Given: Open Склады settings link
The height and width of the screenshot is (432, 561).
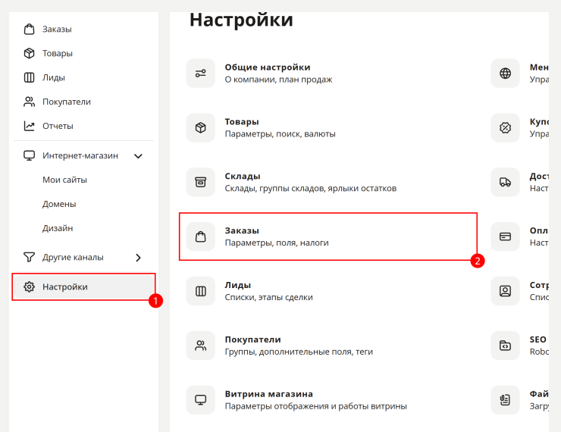Looking at the screenshot, I should click(x=243, y=176).
